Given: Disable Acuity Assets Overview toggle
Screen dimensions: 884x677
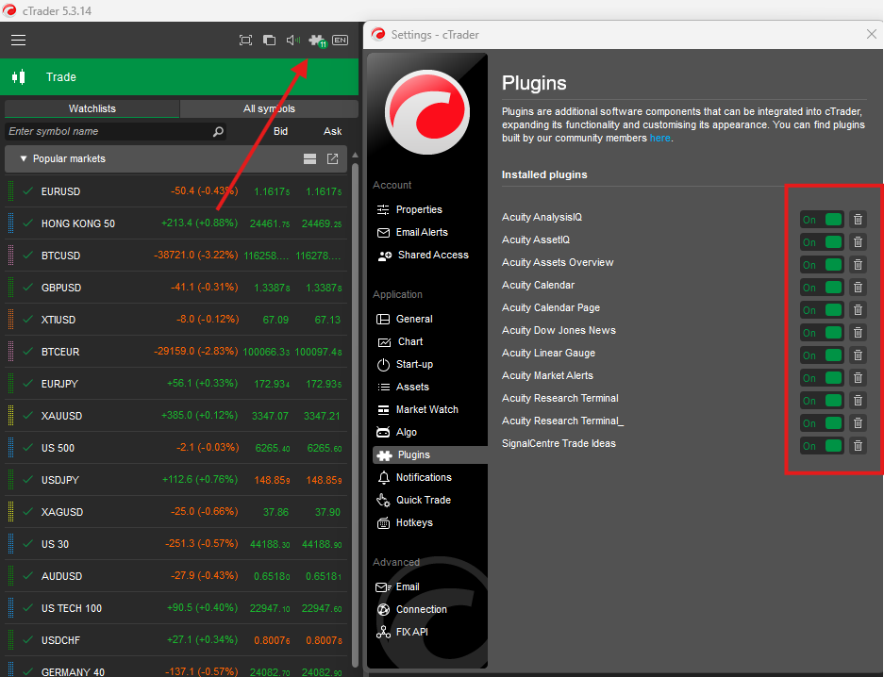Looking at the screenshot, I should coord(822,264).
